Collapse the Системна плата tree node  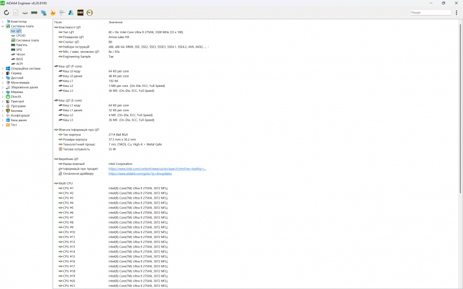[3, 26]
